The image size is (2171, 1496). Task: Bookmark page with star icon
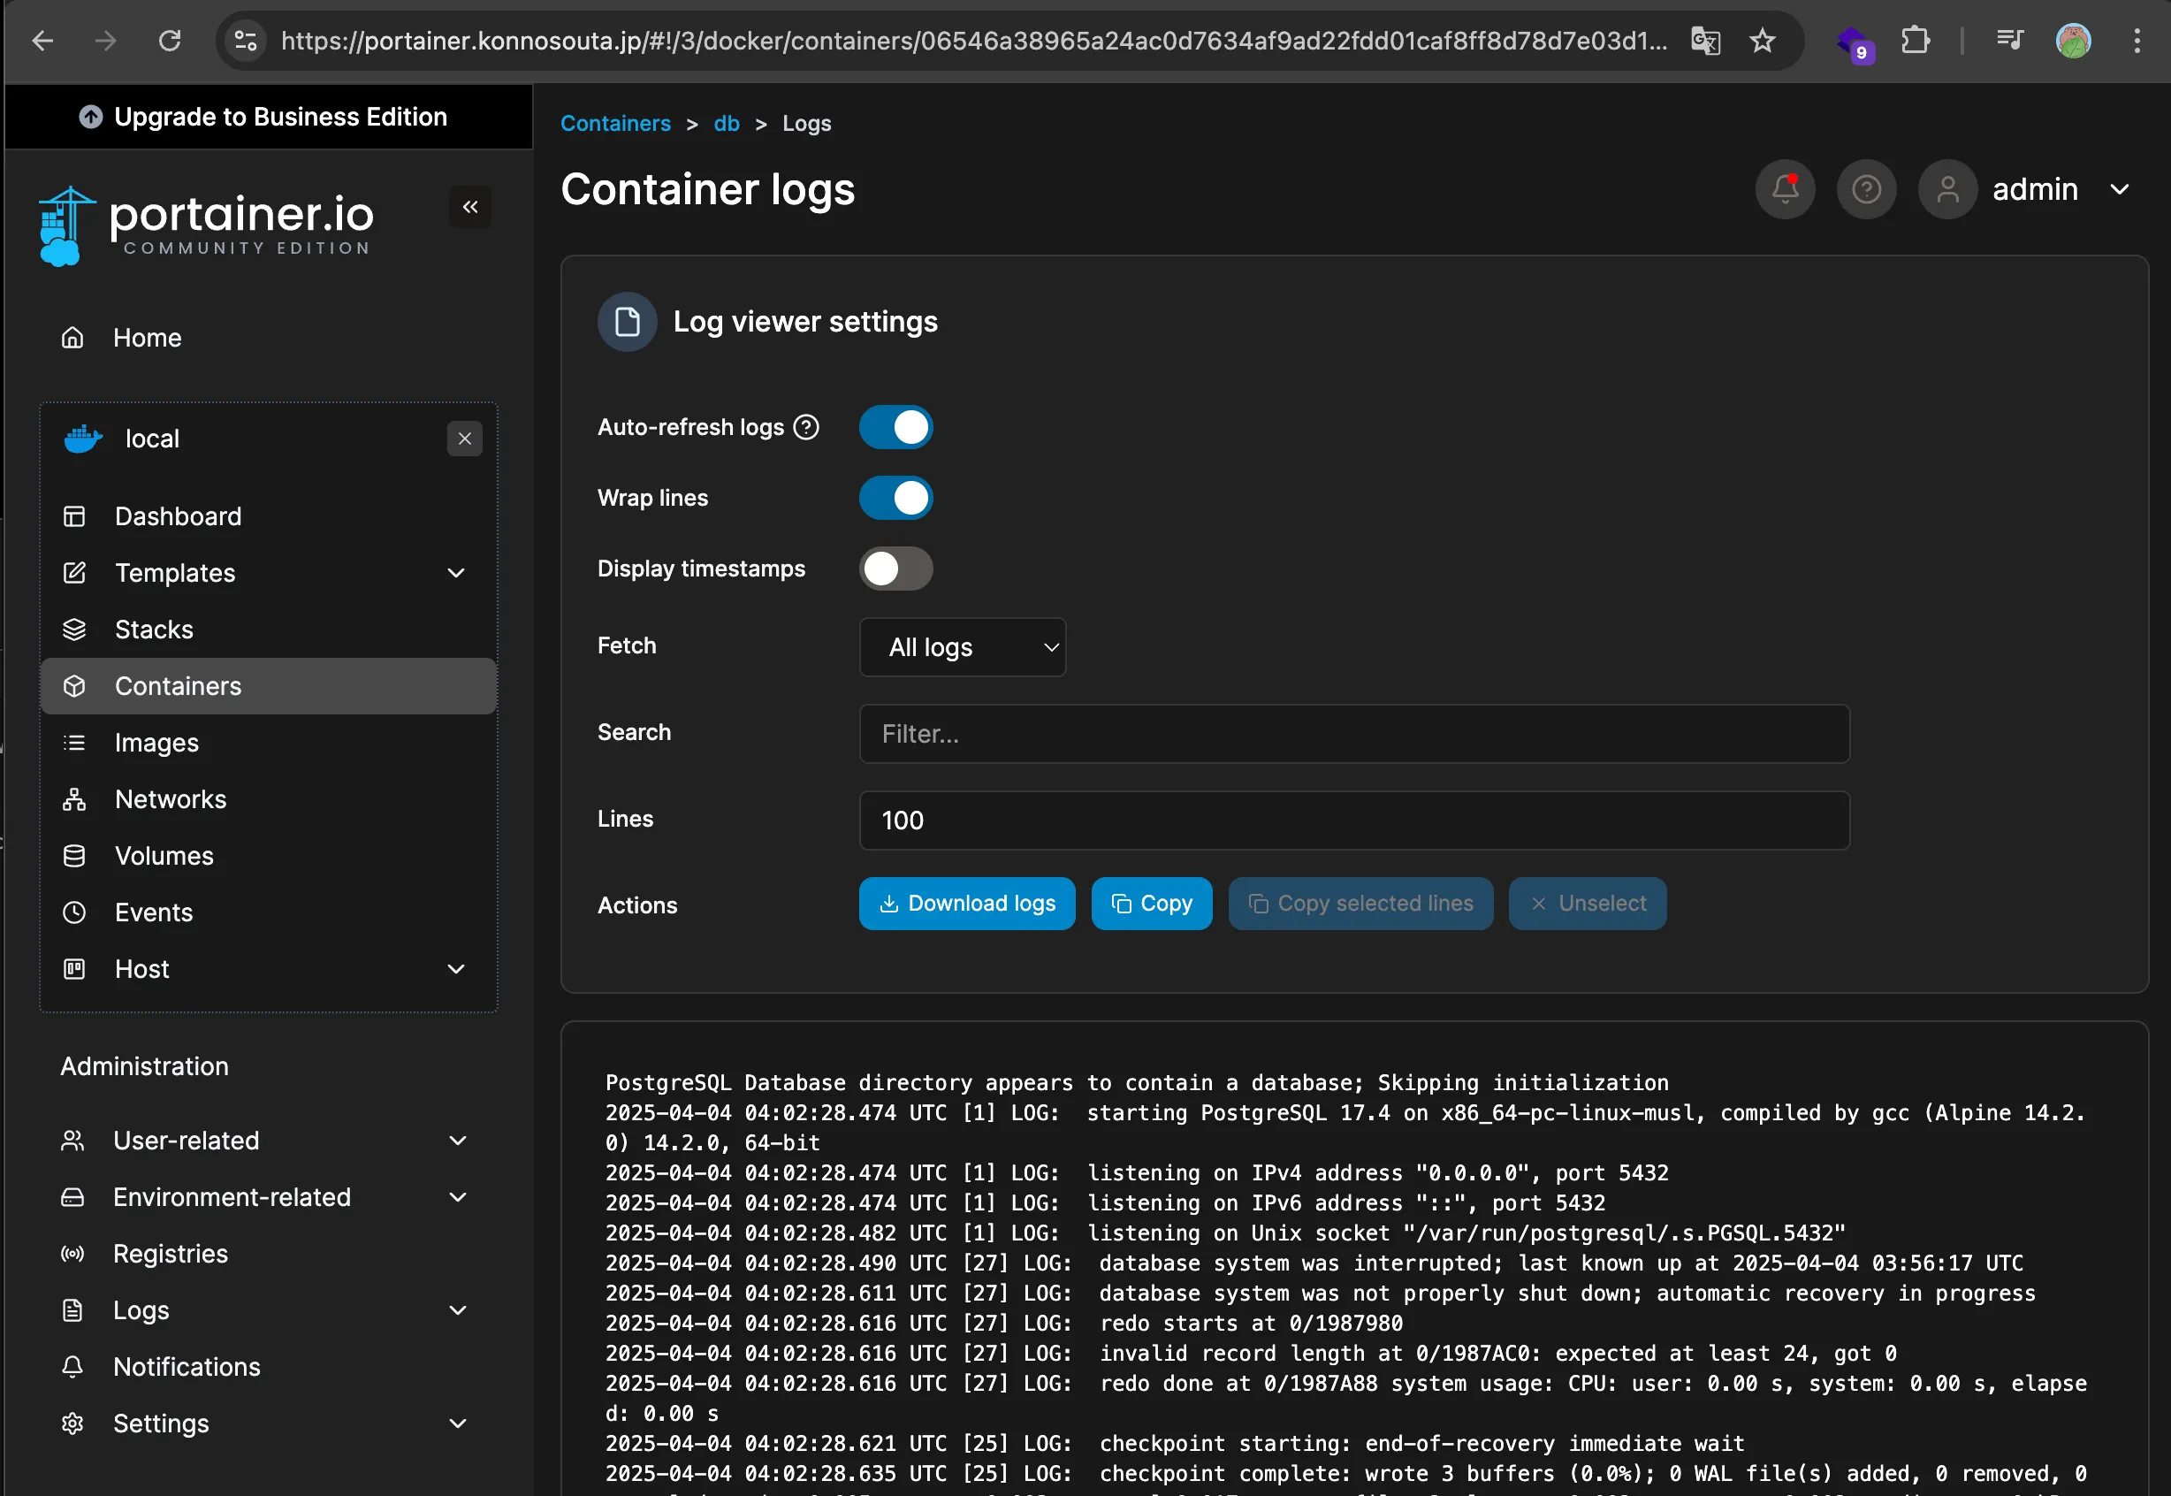point(1762,42)
